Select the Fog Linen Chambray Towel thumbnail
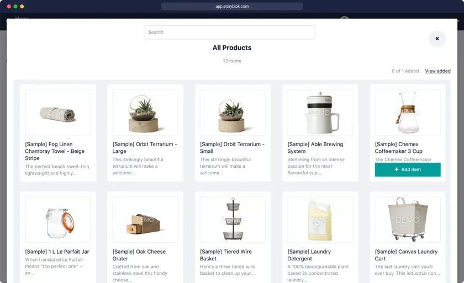 pos(58,113)
